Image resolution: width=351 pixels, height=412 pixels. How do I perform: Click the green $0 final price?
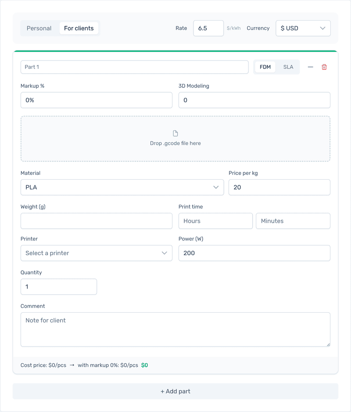pyautogui.click(x=145, y=365)
